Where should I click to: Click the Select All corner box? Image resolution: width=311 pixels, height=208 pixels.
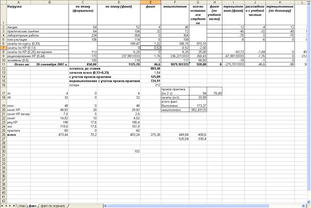coord(3,2)
